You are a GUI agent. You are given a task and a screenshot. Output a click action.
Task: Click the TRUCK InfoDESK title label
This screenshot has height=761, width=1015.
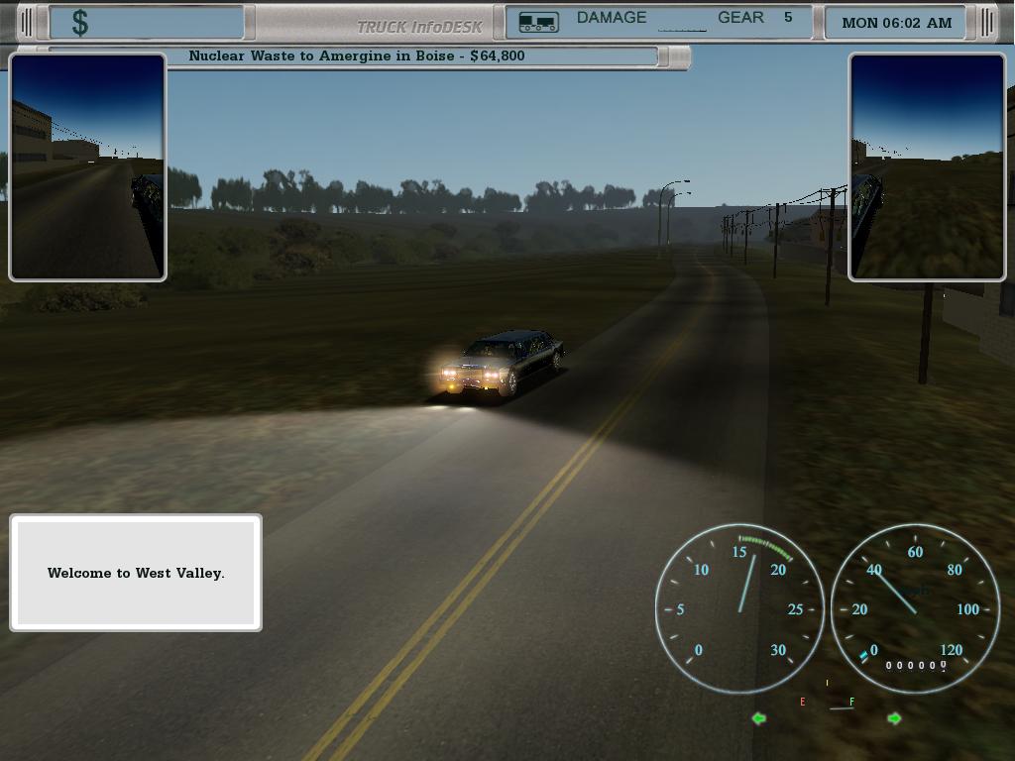click(x=419, y=27)
